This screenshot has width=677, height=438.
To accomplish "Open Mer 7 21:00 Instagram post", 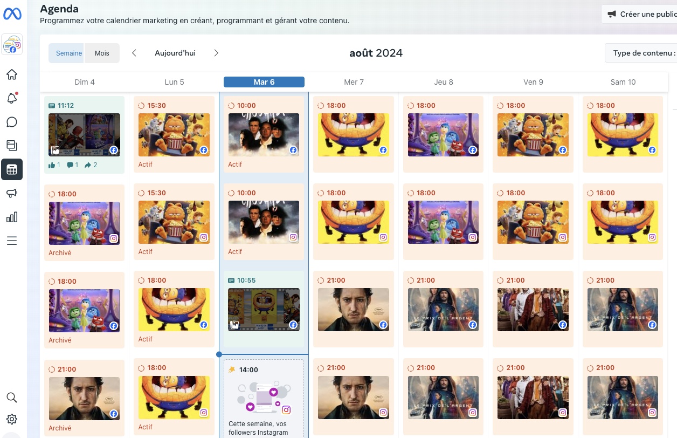I will 354,397.
